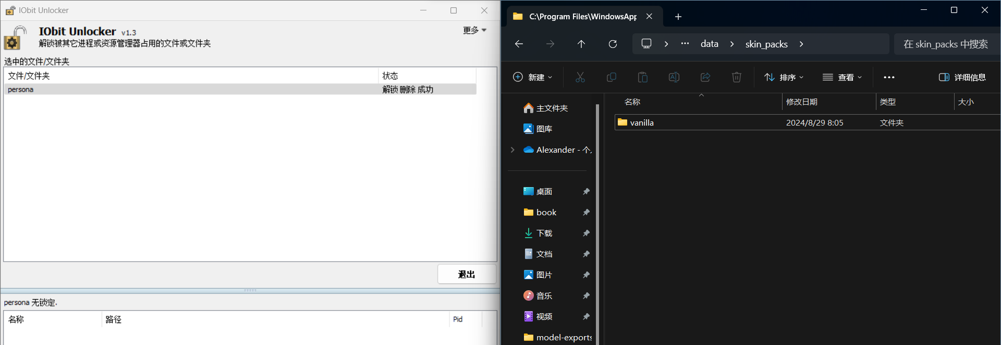1001x345 pixels.
Task: Click the search box 在 skin_packs 中搜索
Action: [947, 44]
